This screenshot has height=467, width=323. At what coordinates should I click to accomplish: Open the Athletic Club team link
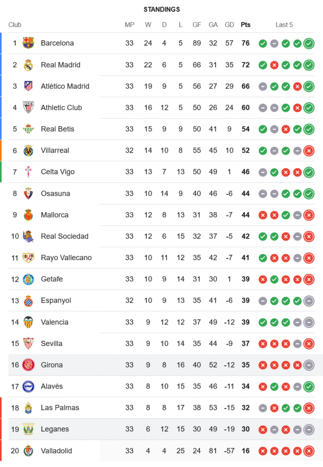[x=61, y=107]
